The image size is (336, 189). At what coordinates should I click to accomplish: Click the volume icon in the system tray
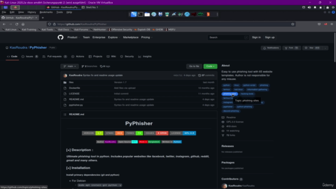point(309,7)
